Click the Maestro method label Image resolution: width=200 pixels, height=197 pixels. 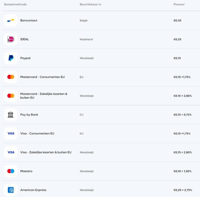point(26,171)
